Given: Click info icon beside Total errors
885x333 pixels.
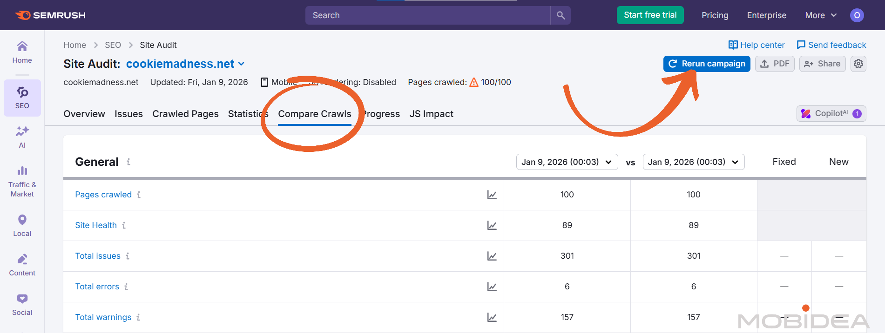Looking at the screenshot, I should click(126, 287).
